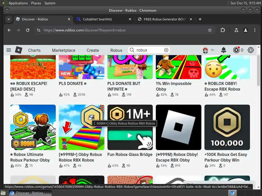
Task: Open the Chromium extensions puzzle icon
Action: [223, 30]
